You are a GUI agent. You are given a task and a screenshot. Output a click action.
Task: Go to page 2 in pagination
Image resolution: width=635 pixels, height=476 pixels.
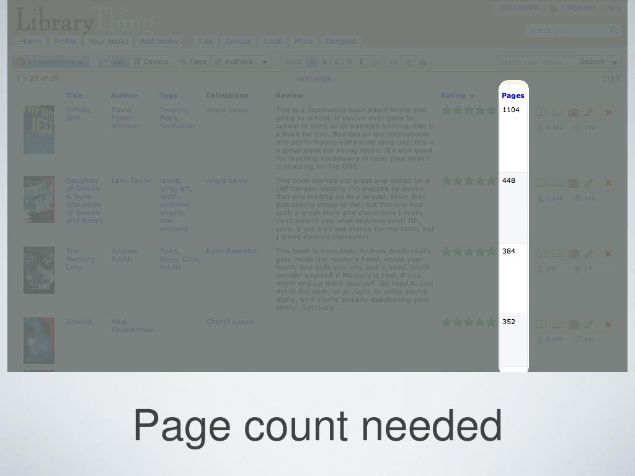[x=618, y=79]
